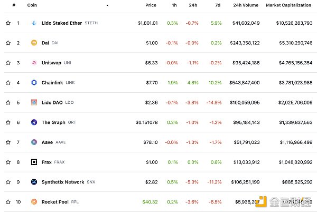Sort the table by Market Capitalization
This screenshot has width=317, height=213.
point(287,5)
